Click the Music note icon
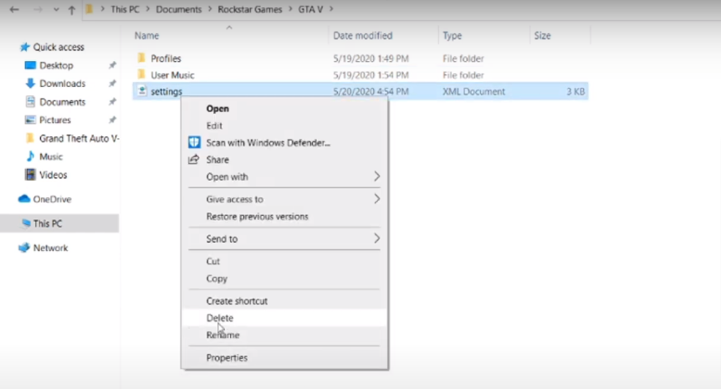721x389 pixels. [x=30, y=156]
